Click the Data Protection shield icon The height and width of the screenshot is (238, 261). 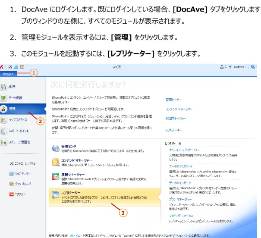[x=3, y=98]
